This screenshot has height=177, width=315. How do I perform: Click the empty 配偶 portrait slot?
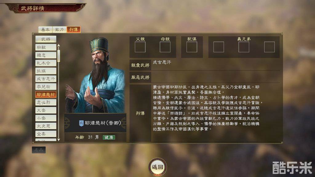(x=192, y=47)
